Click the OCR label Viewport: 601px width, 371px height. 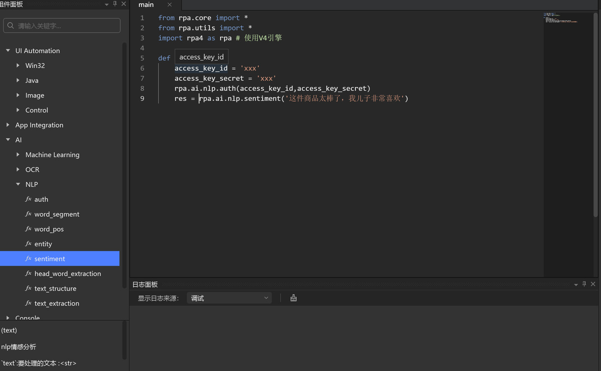tap(32, 169)
